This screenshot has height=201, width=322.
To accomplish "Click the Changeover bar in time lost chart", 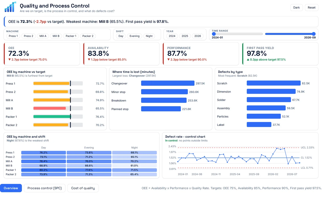I will point(168,83).
